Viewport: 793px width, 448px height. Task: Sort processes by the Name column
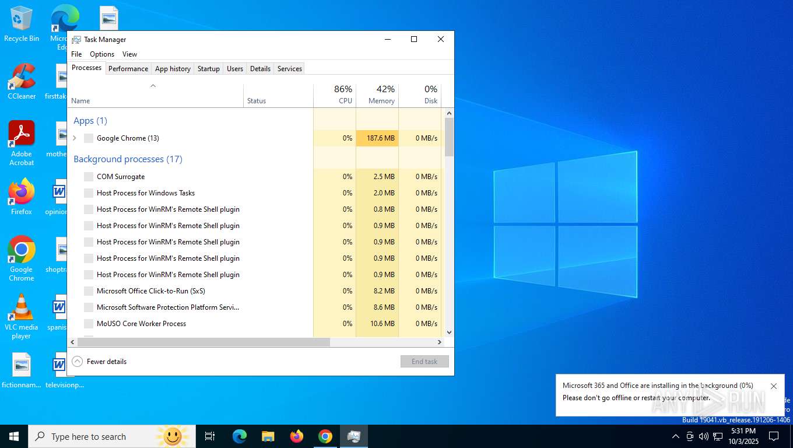[155, 96]
